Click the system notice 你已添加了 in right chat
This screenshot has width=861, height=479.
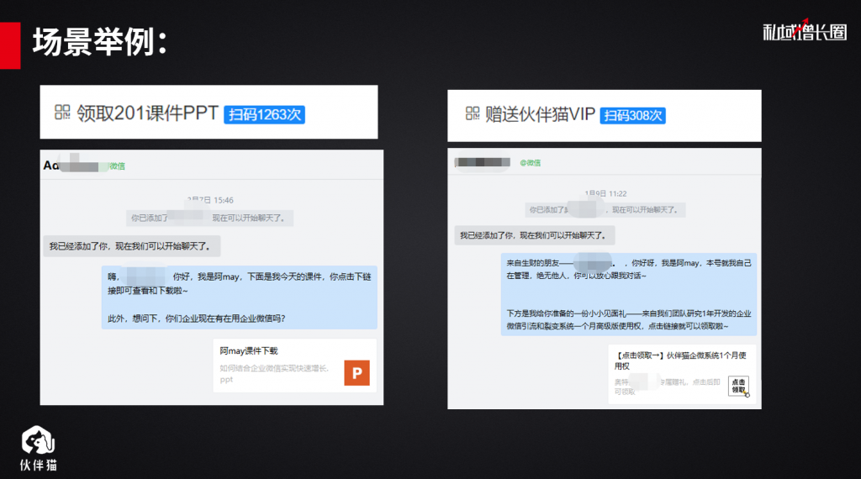604,209
